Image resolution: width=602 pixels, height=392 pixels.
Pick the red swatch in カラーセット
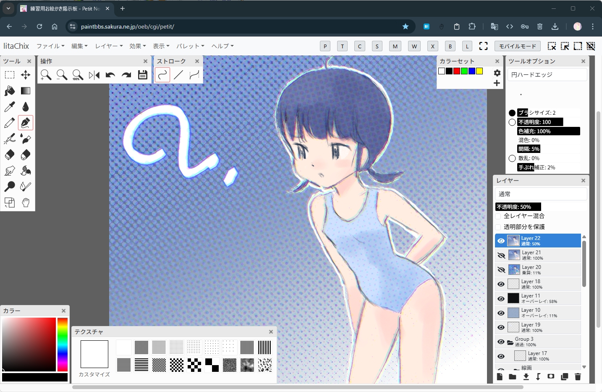[x=457, y=71]
